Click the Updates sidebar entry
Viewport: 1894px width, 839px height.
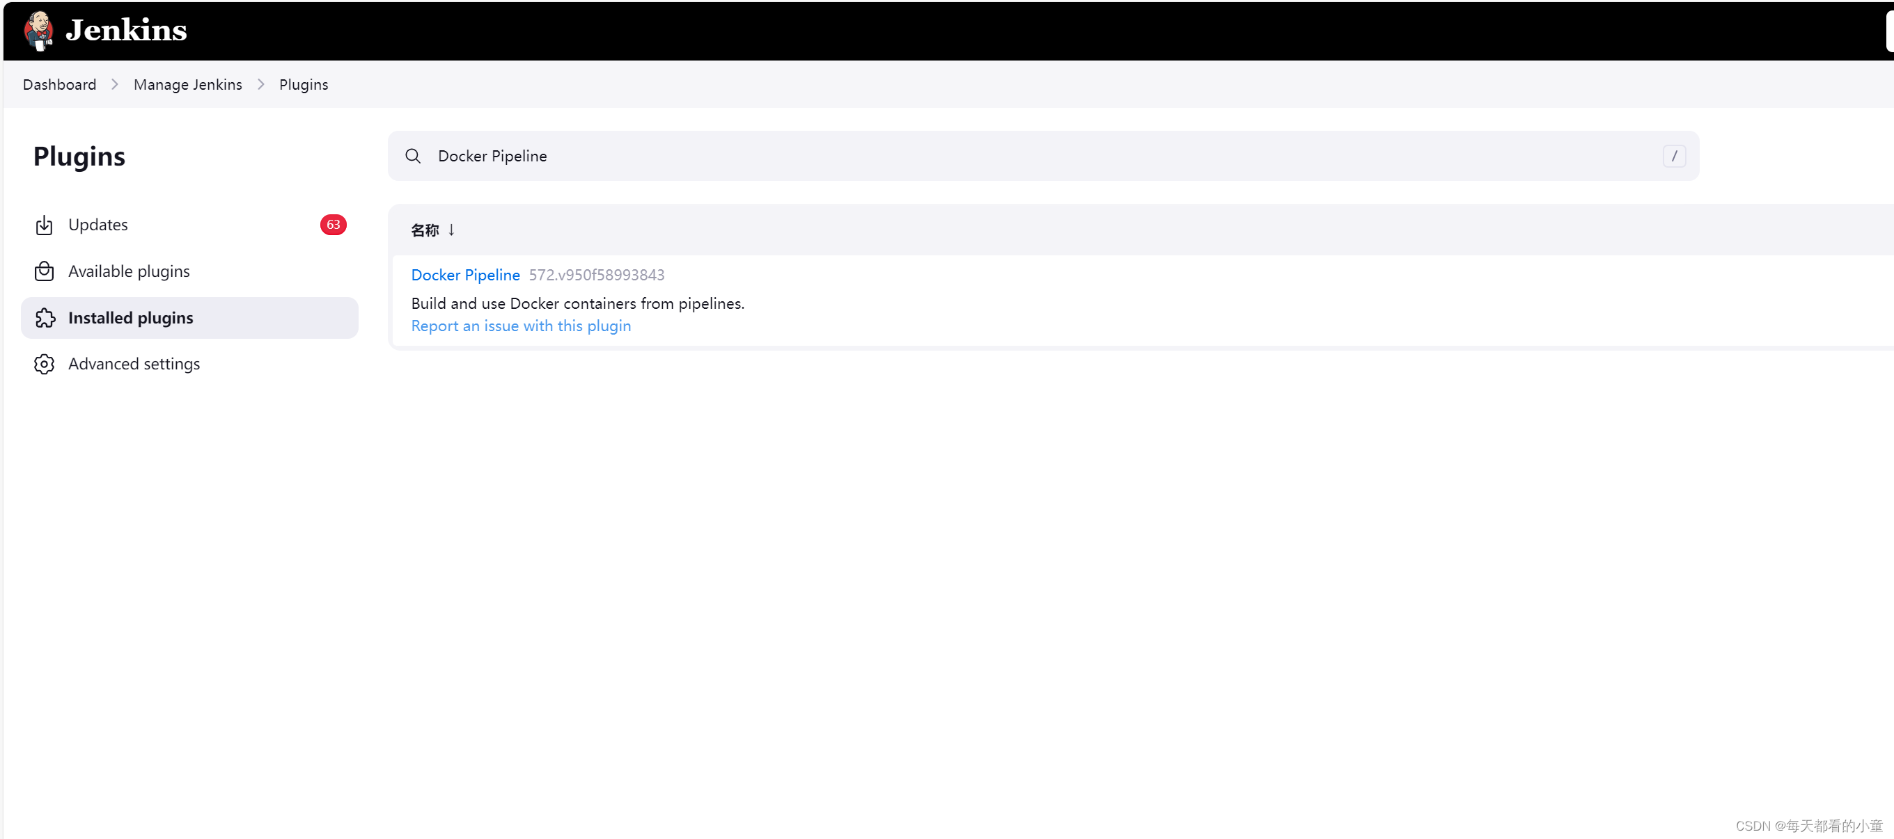(x=97, y=225)
